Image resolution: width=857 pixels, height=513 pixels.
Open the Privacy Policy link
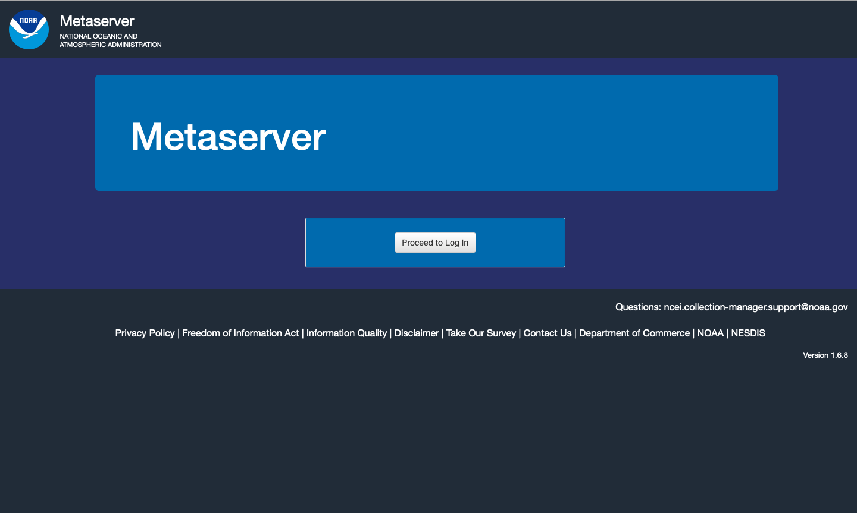(x=145, y=333)
